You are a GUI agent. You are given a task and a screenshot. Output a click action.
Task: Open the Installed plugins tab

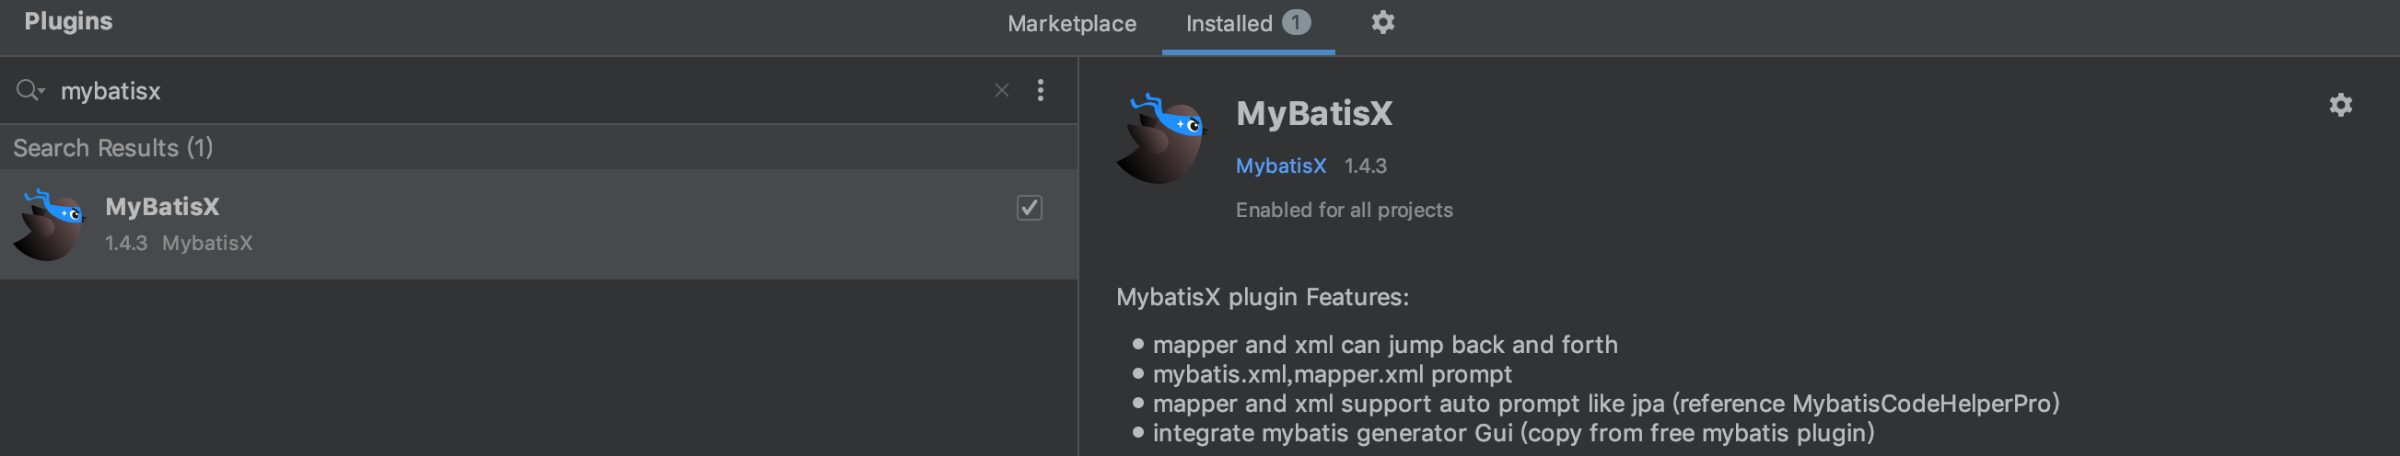pos(1248,23)
